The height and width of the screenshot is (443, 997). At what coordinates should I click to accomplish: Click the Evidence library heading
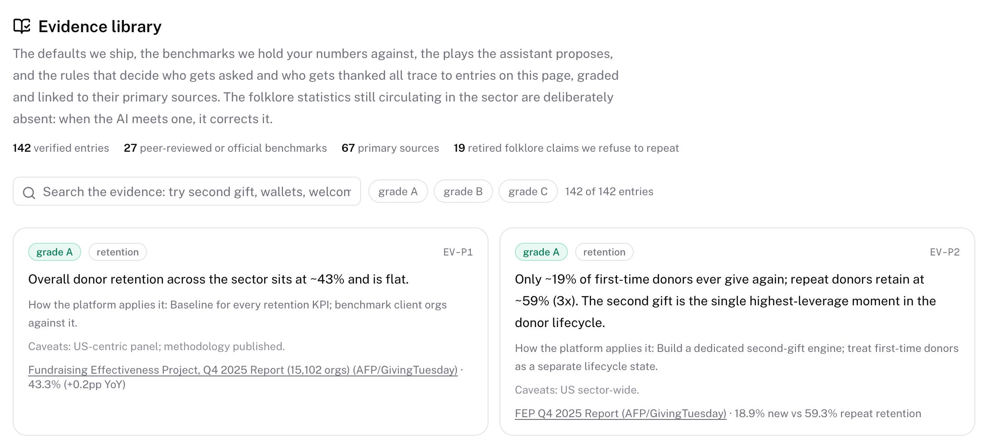coord(100,27)
